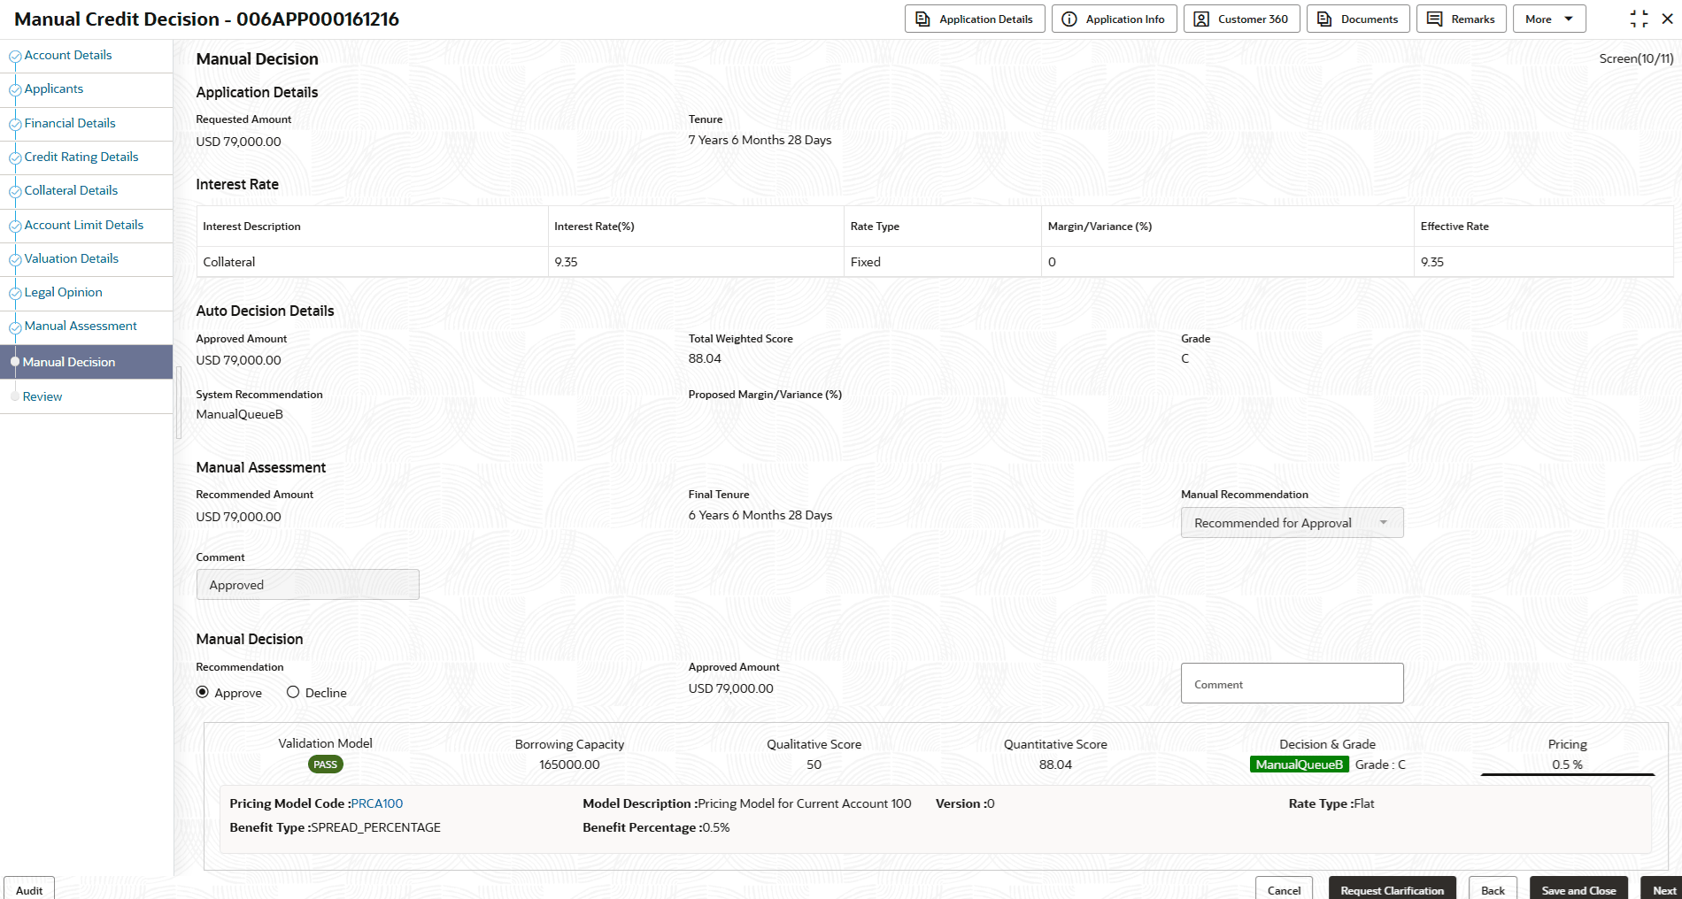Click the green ManualQueueB badge
Image resolution: width=1682 pixels, height=899 pixels.
[x=1299, y=765]
